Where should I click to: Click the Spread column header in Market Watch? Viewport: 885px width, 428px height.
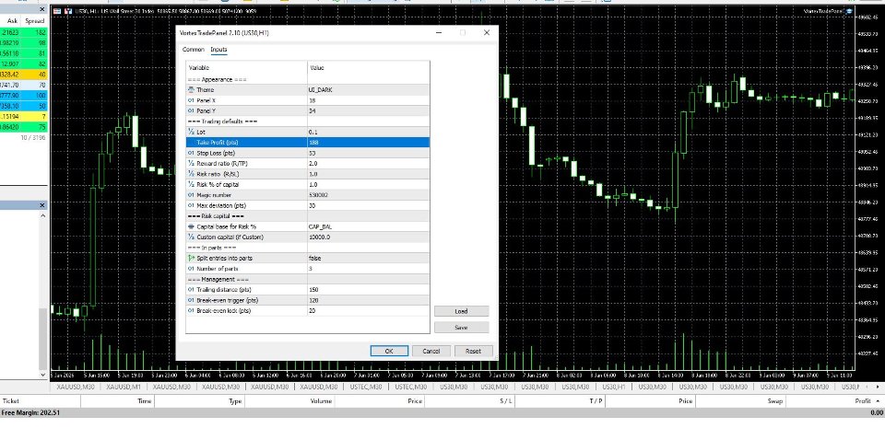pyautogui.click(x=35, y=21)
